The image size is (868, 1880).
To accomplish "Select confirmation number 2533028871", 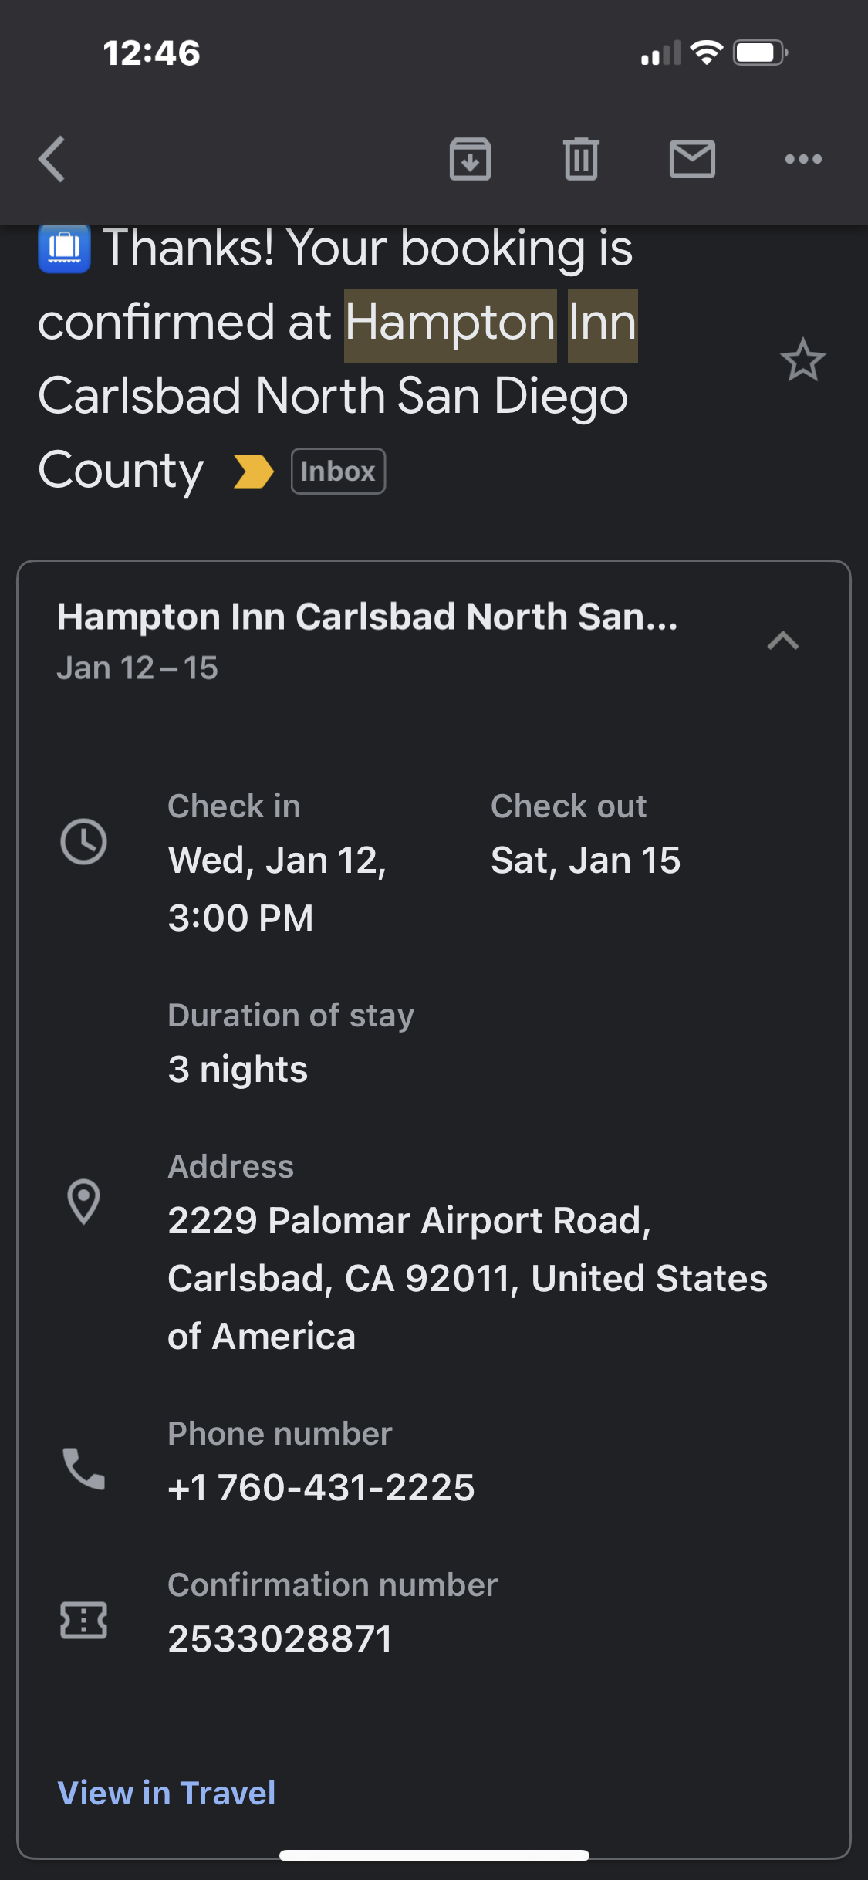I will (x=280, y=1638).
